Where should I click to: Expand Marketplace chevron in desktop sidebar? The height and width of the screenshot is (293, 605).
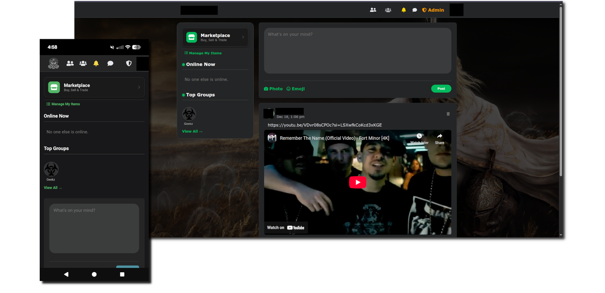(243, 37)
